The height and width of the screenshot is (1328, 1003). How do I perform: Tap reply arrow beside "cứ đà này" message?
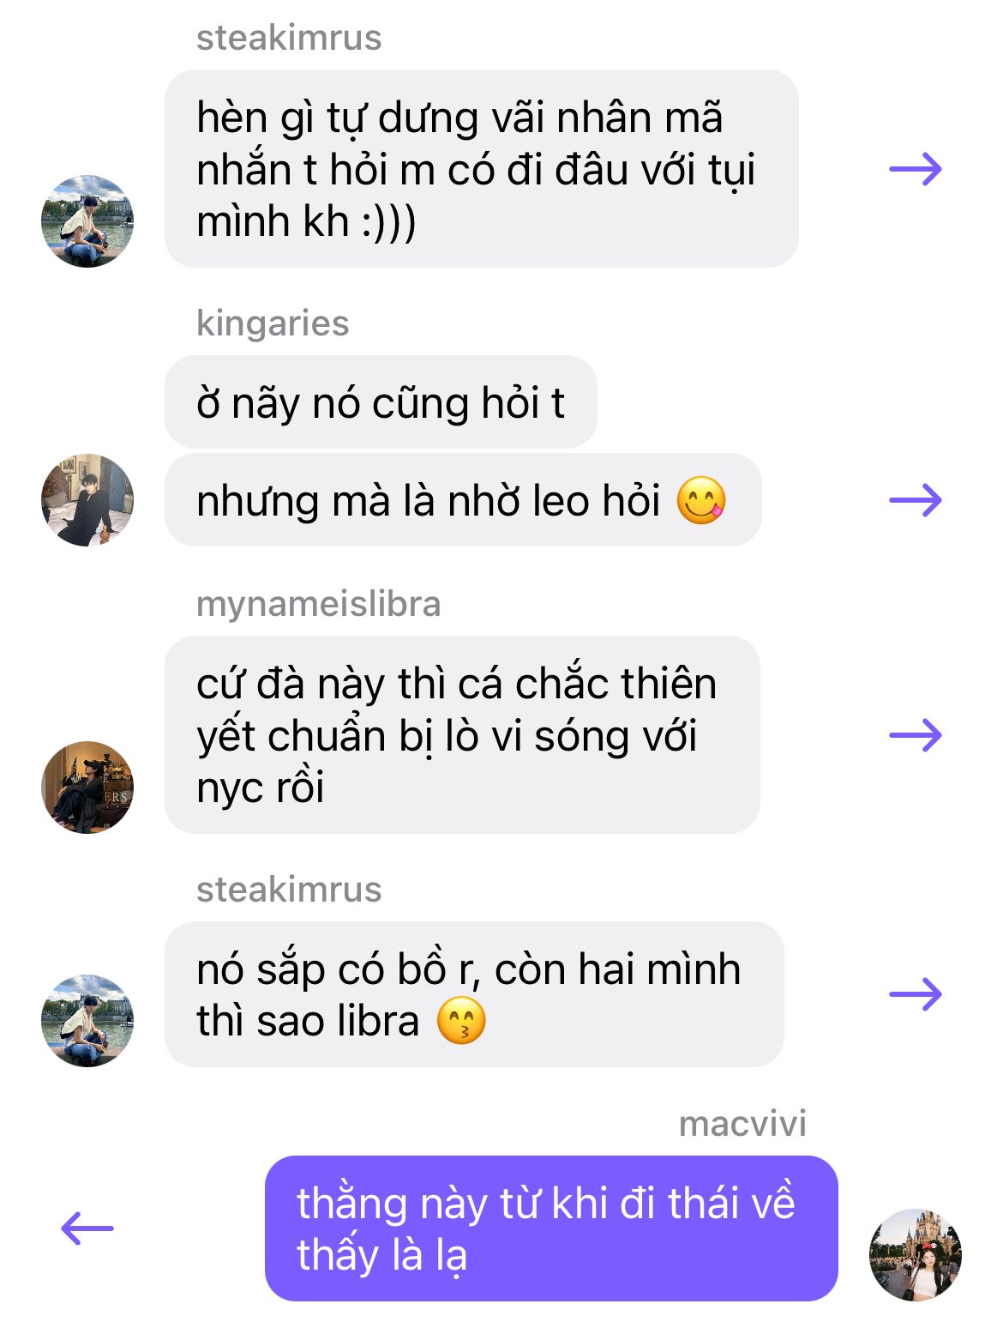(x=916, y=734)
